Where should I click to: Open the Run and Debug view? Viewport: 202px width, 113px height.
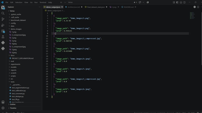pos(3,25)
